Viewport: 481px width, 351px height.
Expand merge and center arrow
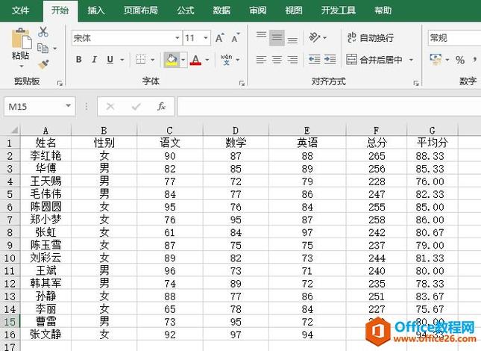(x=411, y=60)
